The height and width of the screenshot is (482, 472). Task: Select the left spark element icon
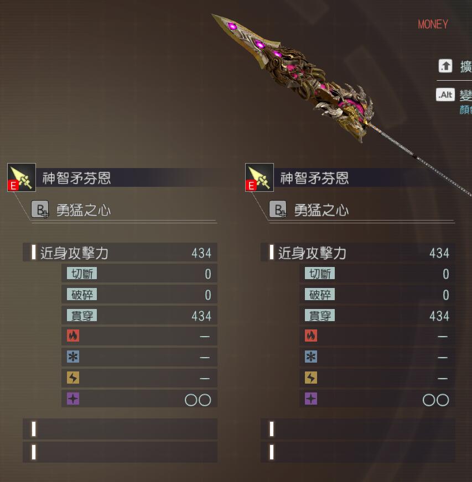tap(73, 378)
